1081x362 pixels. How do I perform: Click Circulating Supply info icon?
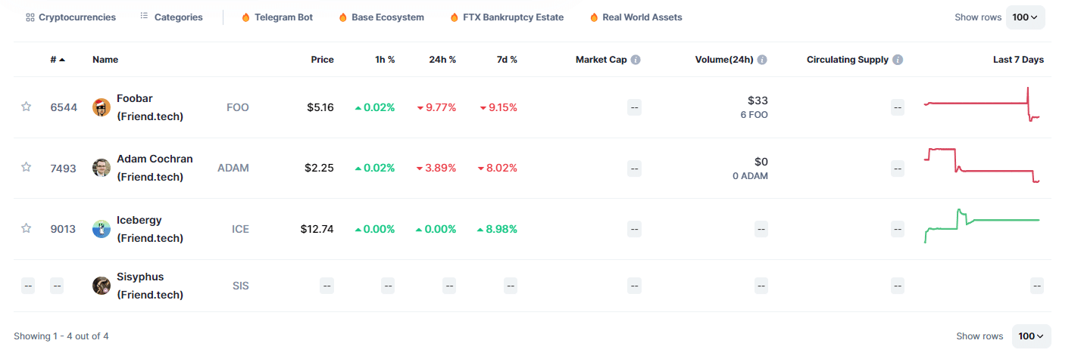click(898, 60)
